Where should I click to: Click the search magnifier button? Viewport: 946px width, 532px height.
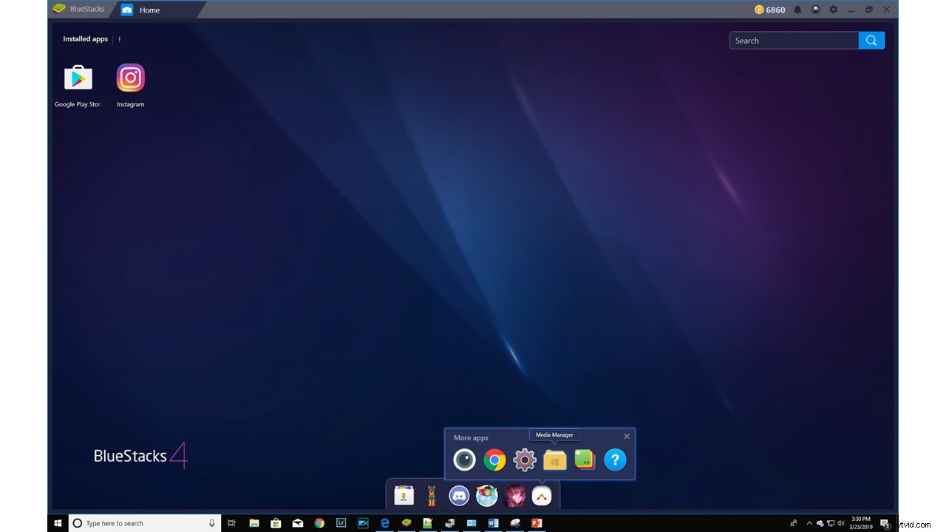click(871, 40)
